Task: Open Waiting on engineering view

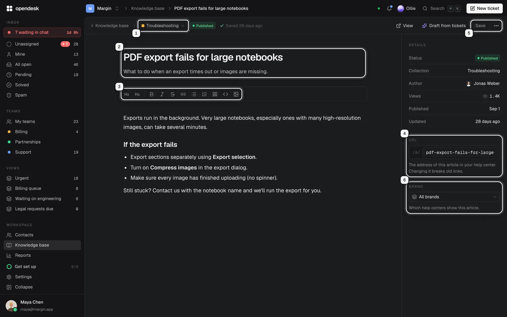Action: coord(42,199)
